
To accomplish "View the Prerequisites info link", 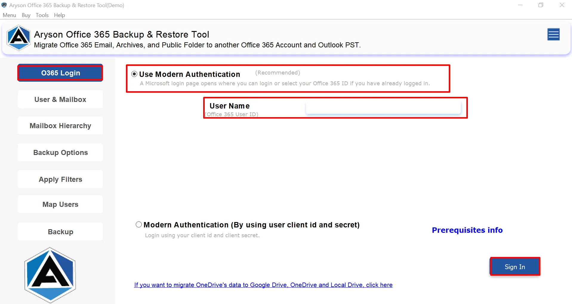I will tap(467, 230).
